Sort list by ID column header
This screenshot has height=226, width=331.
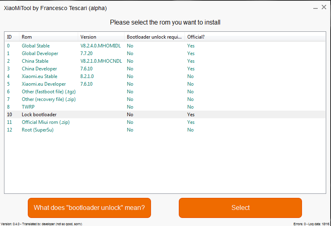click(10, 37)
